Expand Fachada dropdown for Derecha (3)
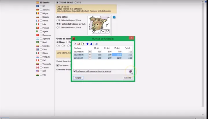 (x=90, y=58)
